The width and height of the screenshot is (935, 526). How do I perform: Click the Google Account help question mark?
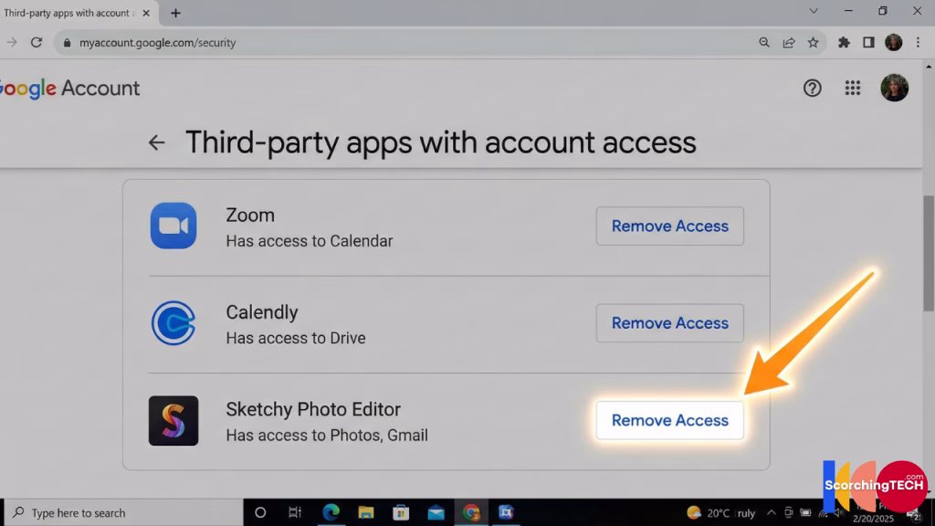[812, 88]
